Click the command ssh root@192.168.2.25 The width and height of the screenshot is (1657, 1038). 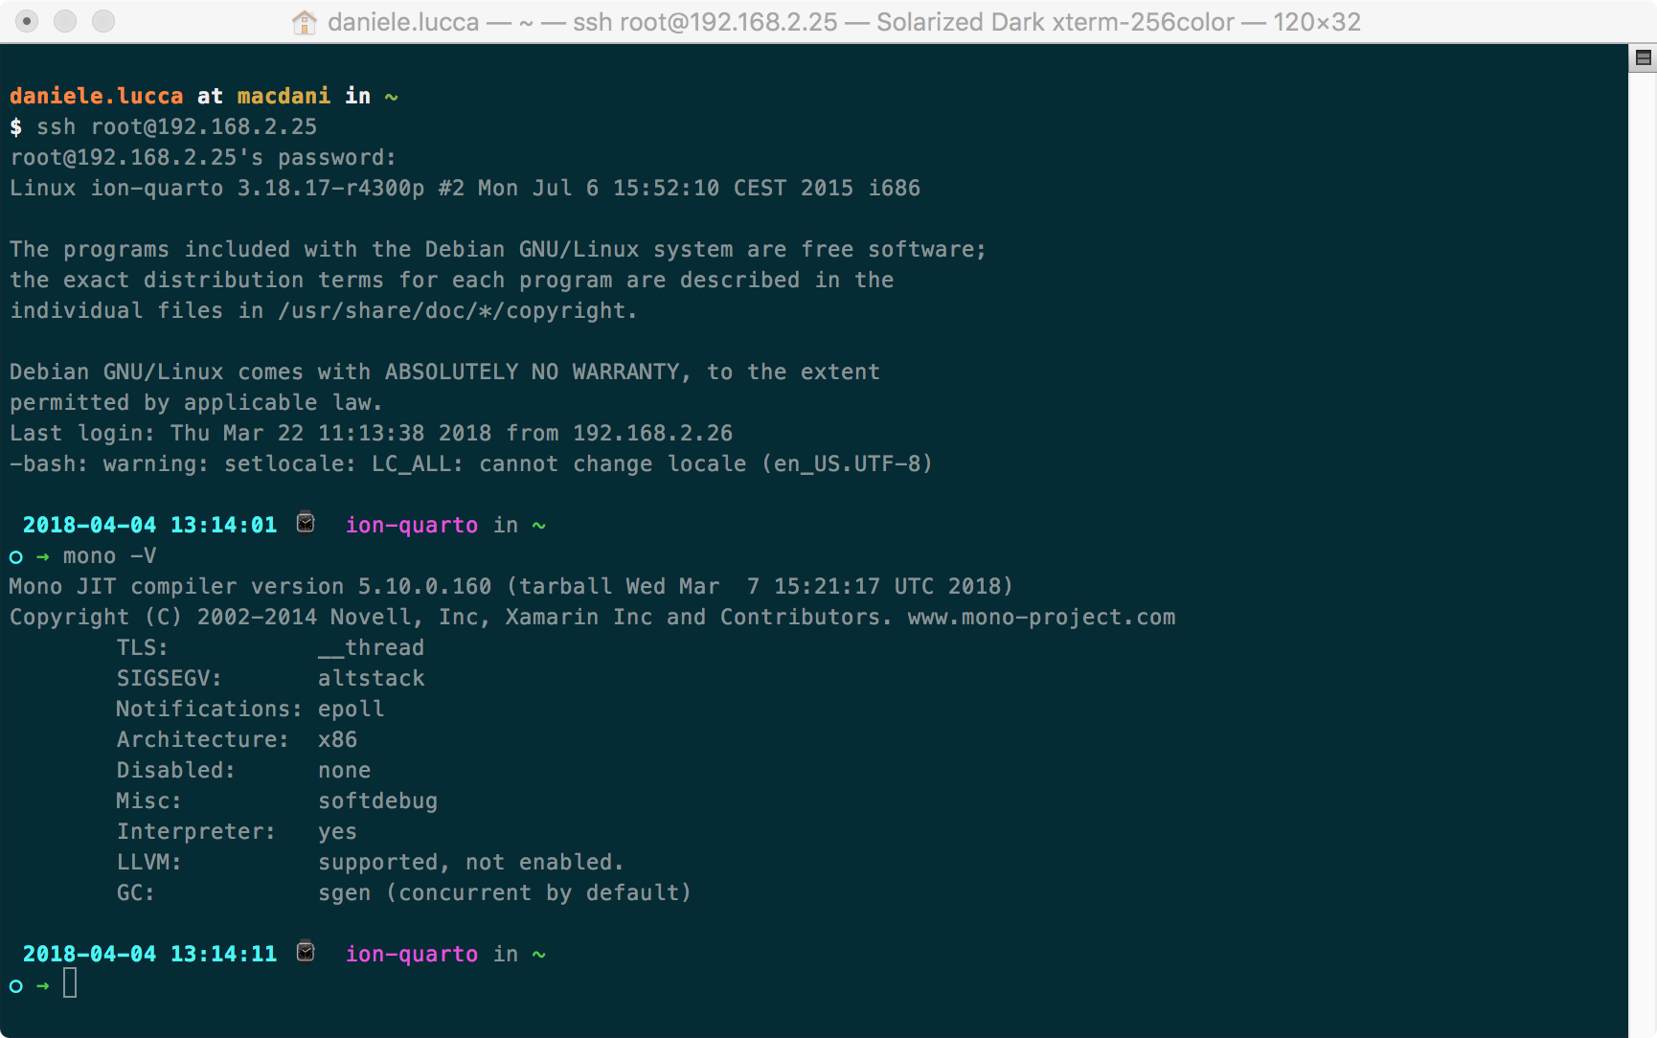click(176, 126)
